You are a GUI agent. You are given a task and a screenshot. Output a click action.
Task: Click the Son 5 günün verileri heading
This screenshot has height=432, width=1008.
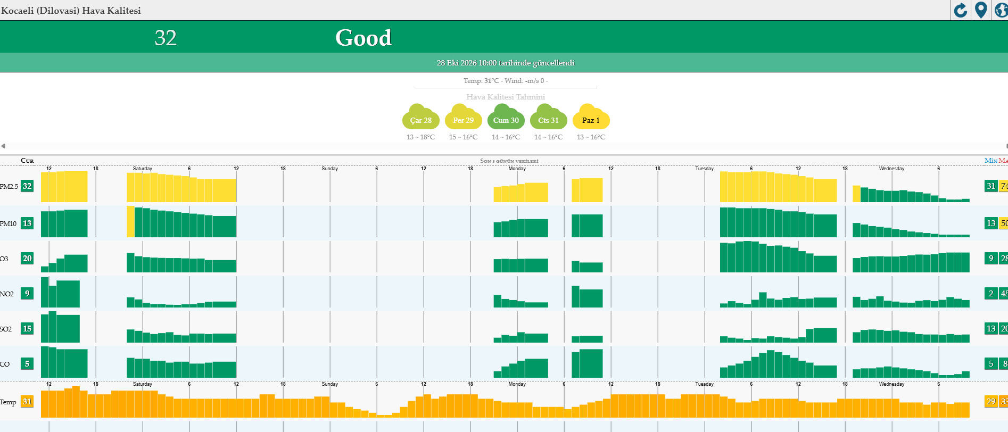[x=509, y=161]
